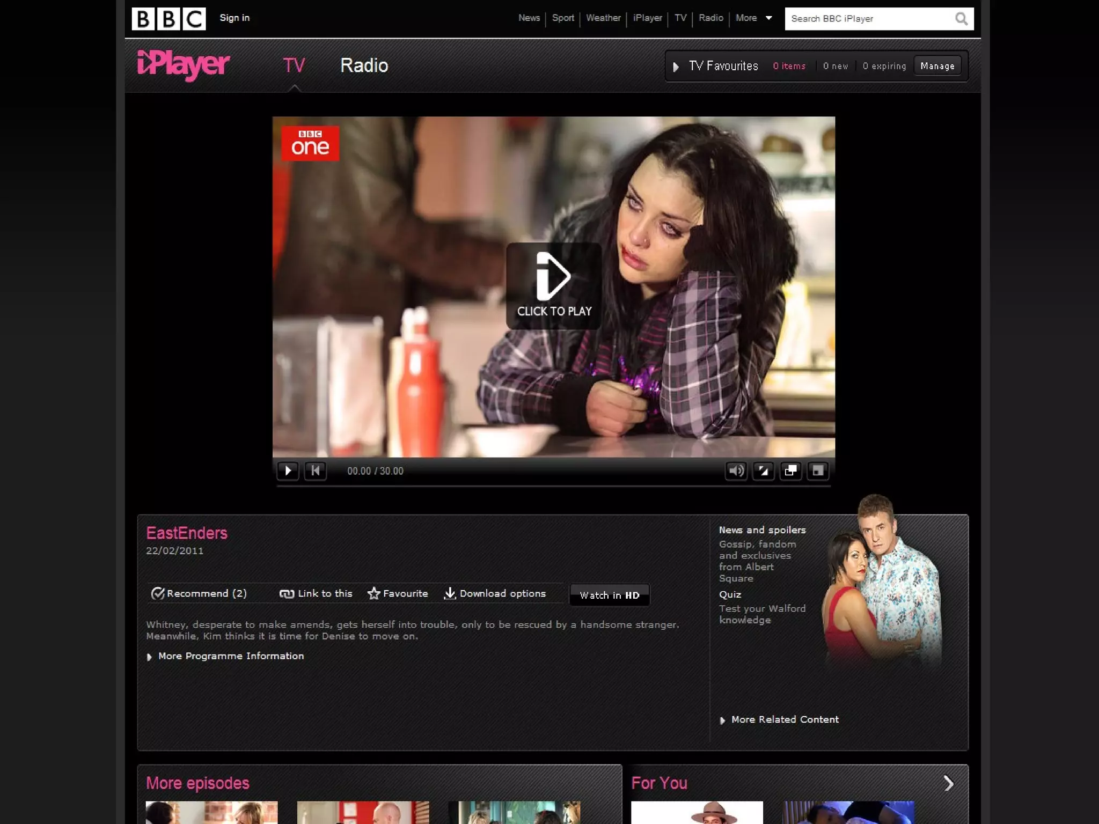Click the play button in player controls
The height and width of the screenshot is (824, 1099).
[x=288, y=470]
